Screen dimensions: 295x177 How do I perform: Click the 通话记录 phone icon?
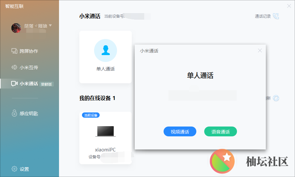pyautogui.click(x=276, y=16)
